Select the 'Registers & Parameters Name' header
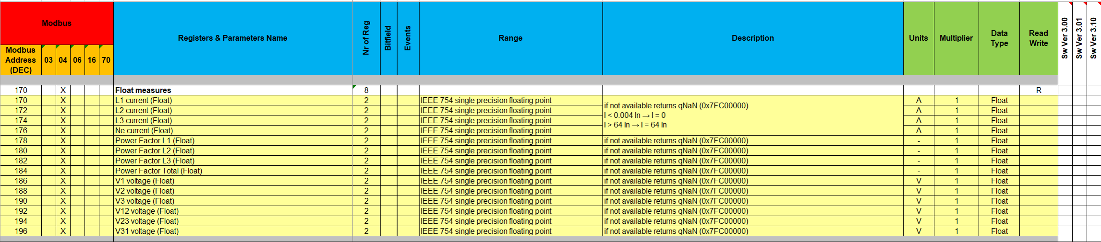The image size is (1101, 242). 232,38
